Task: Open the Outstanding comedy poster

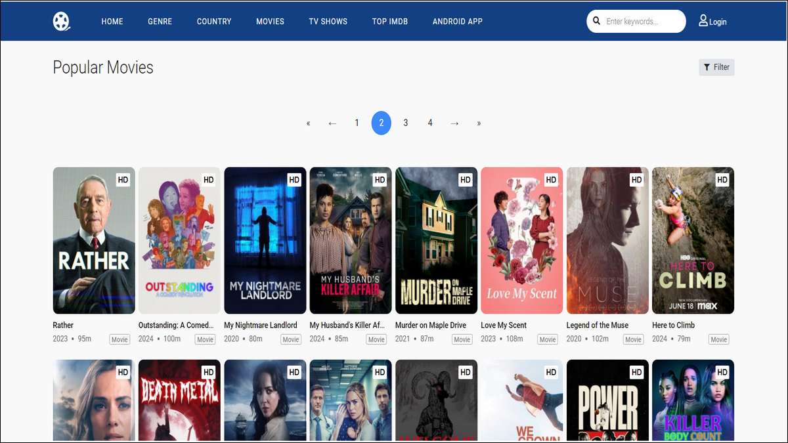Action: [x=179, y=240]
